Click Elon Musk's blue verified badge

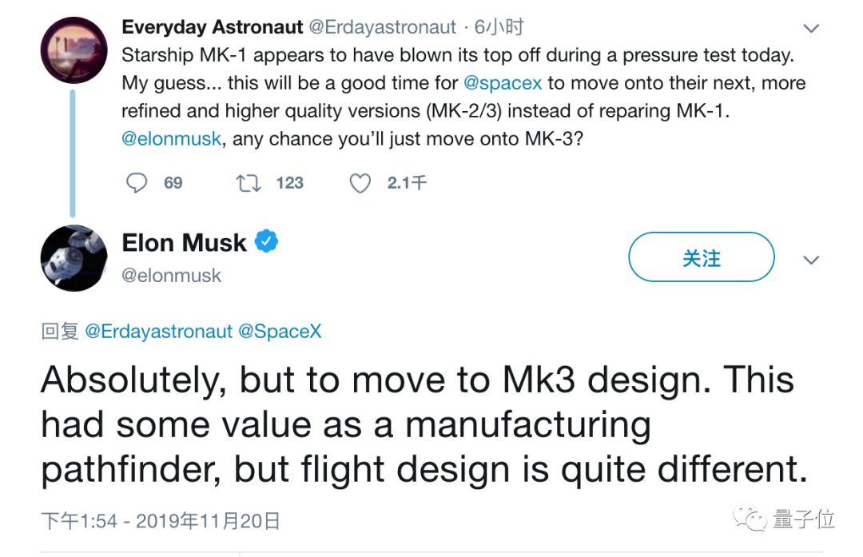266,241
